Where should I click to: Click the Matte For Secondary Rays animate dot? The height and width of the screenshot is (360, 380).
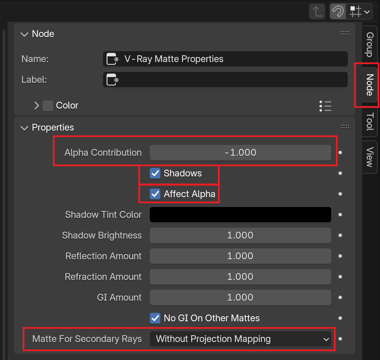click(x=340, y=339)
